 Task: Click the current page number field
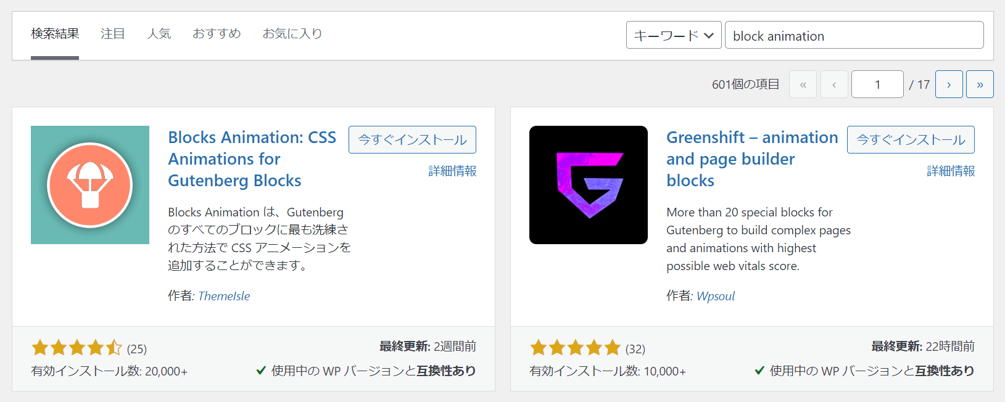877,84
